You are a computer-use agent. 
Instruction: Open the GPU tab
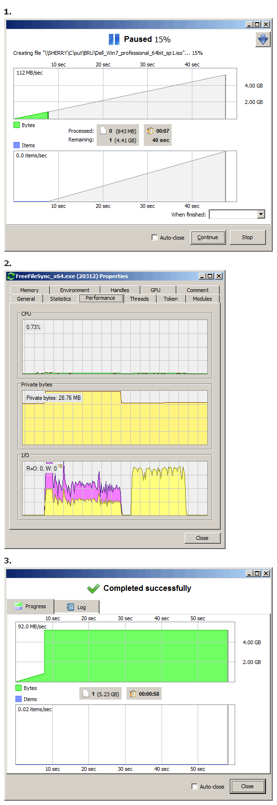click(155, 290)
